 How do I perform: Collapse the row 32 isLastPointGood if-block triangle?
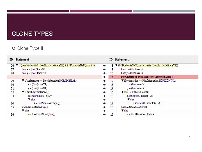pyautogui.click(x=23, y=92)
